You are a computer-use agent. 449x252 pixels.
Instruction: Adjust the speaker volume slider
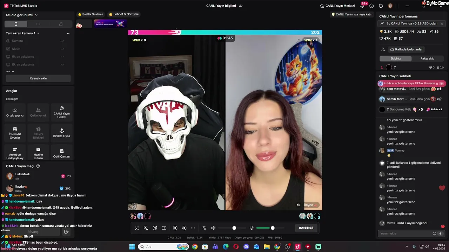232,228
